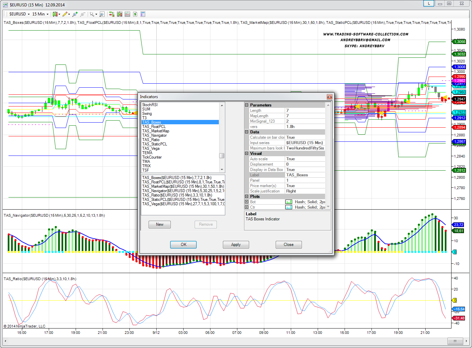The height and width of the screenshot is (348, 472).
Task: Click the New button
Action: (x=160, y=224)
